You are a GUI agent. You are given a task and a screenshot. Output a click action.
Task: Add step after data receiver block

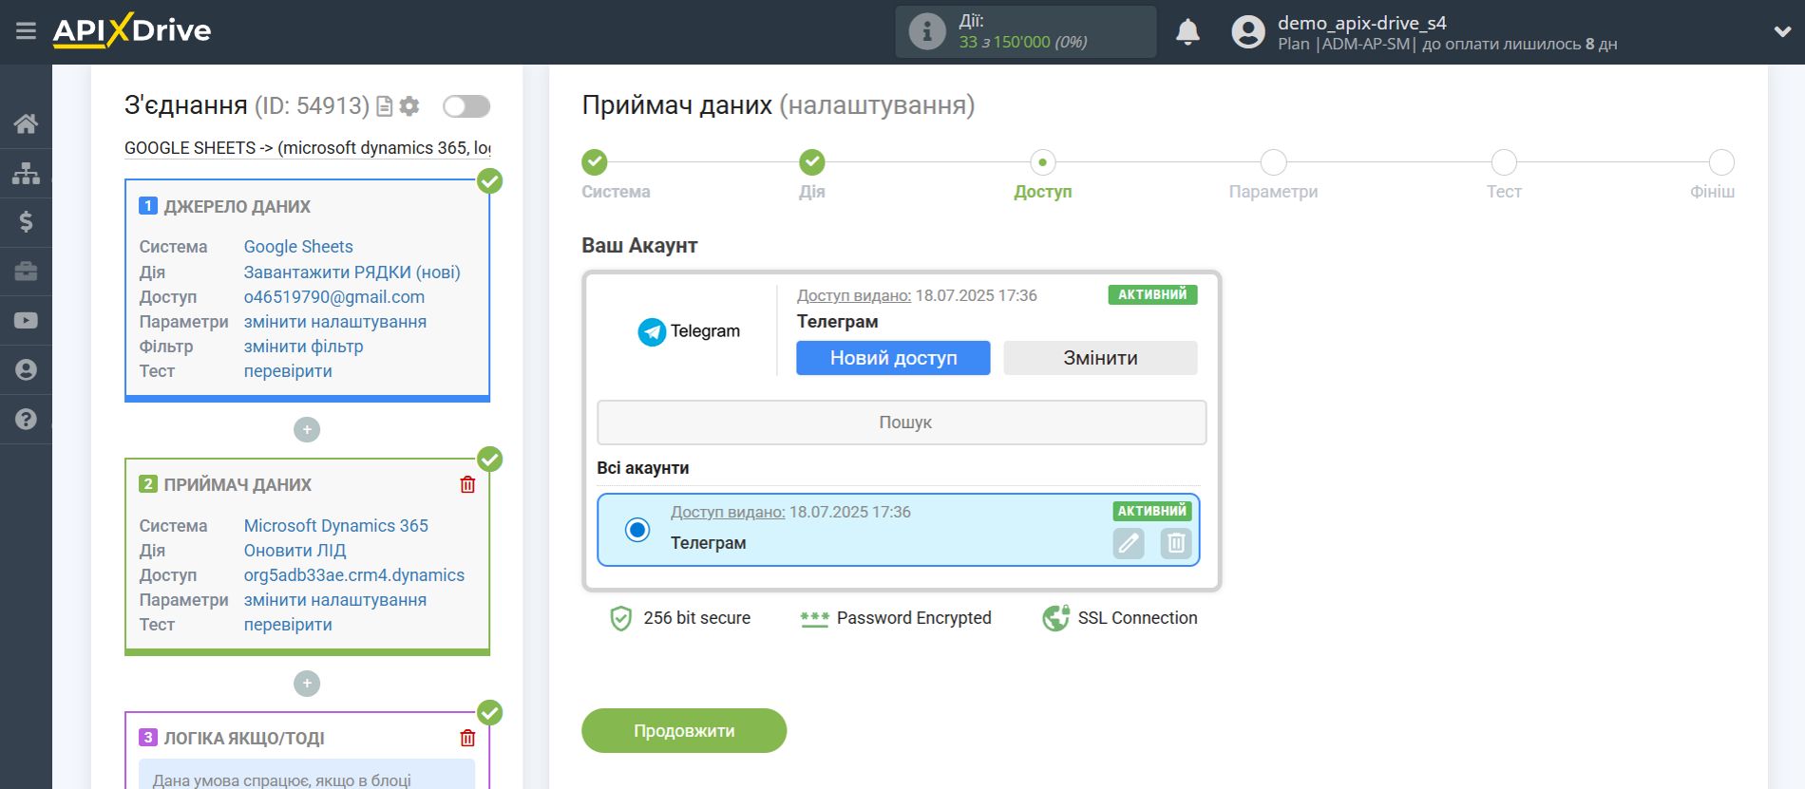[307, 684]
